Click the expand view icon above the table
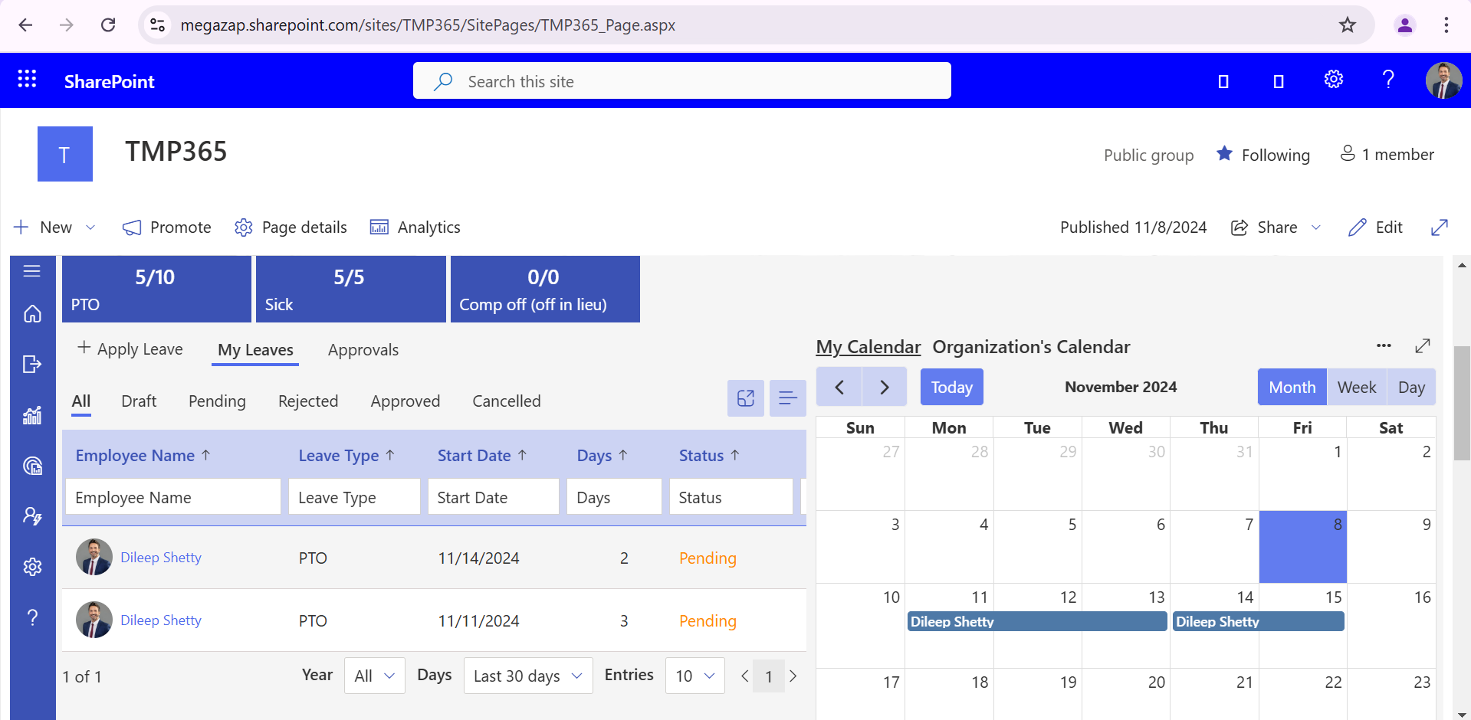This screenshot has height=720, width=1471. click(x=746, y=398)
